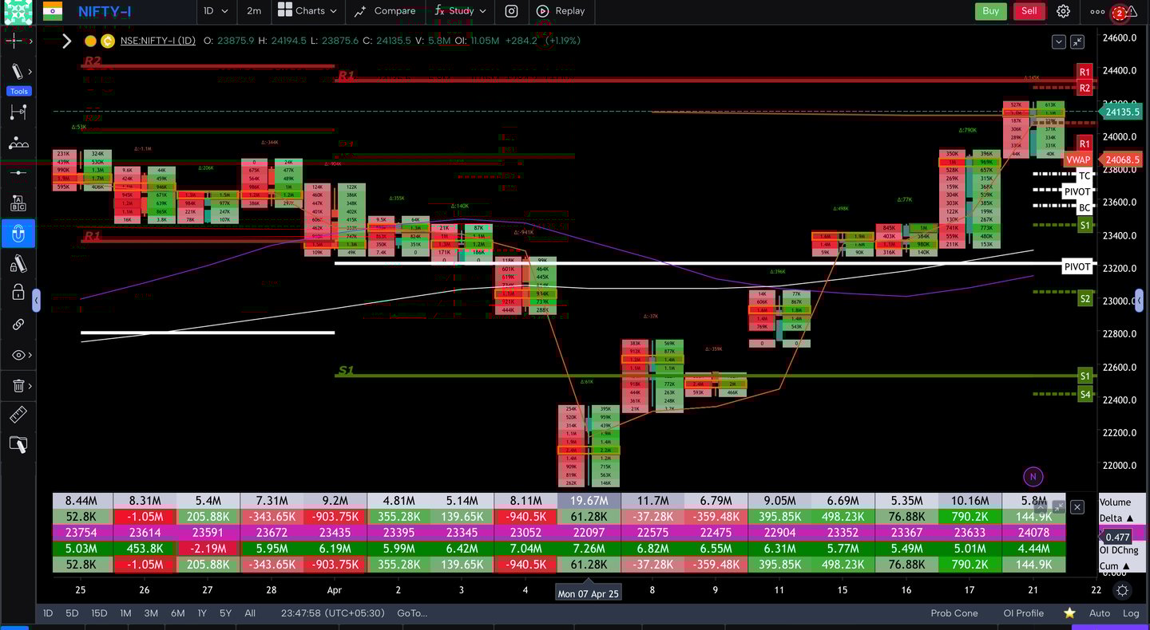Select the 1M range tab
1150x630 pixels.
pyautogui.click(x=125, y=613)
